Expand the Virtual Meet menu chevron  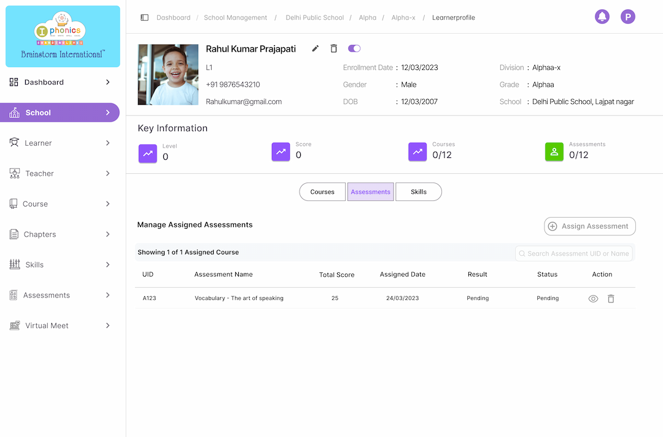pos(108,326)
